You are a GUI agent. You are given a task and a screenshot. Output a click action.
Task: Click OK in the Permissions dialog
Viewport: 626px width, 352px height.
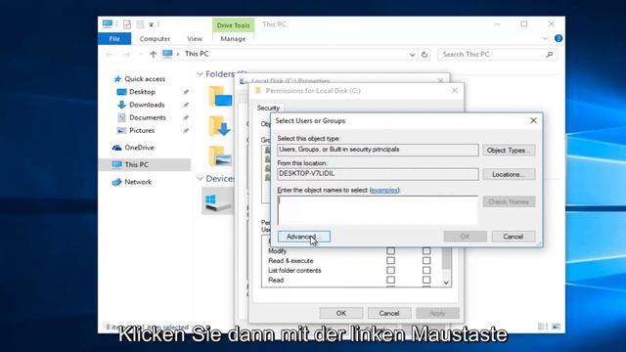pyautogui.click(x=341, y=313)
